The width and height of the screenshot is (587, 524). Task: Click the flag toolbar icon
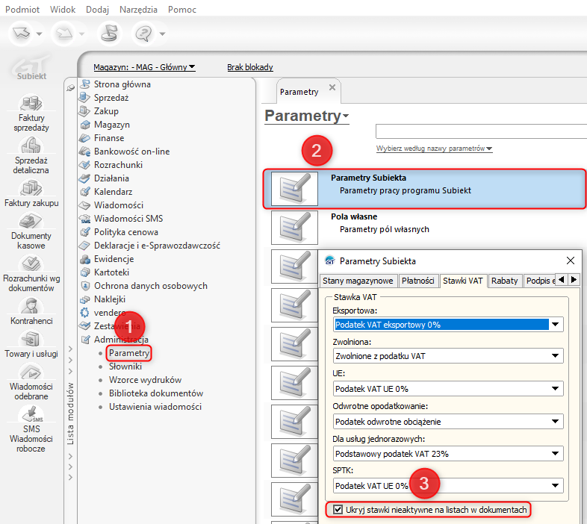click(109, 34)
